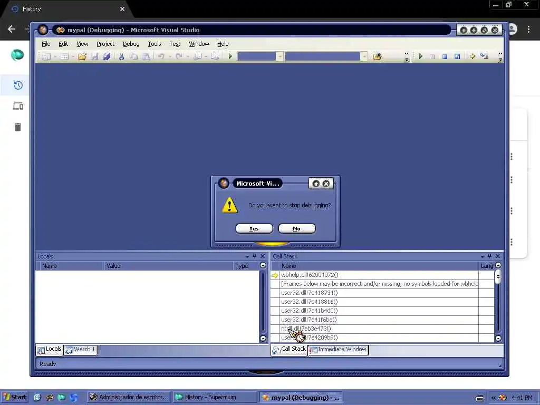Click the Redo arrow icon

pos(179,56)
